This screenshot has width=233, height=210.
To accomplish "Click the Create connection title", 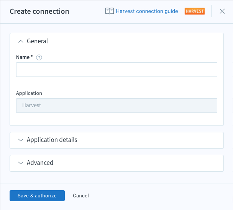I will (x=39, y=11).
